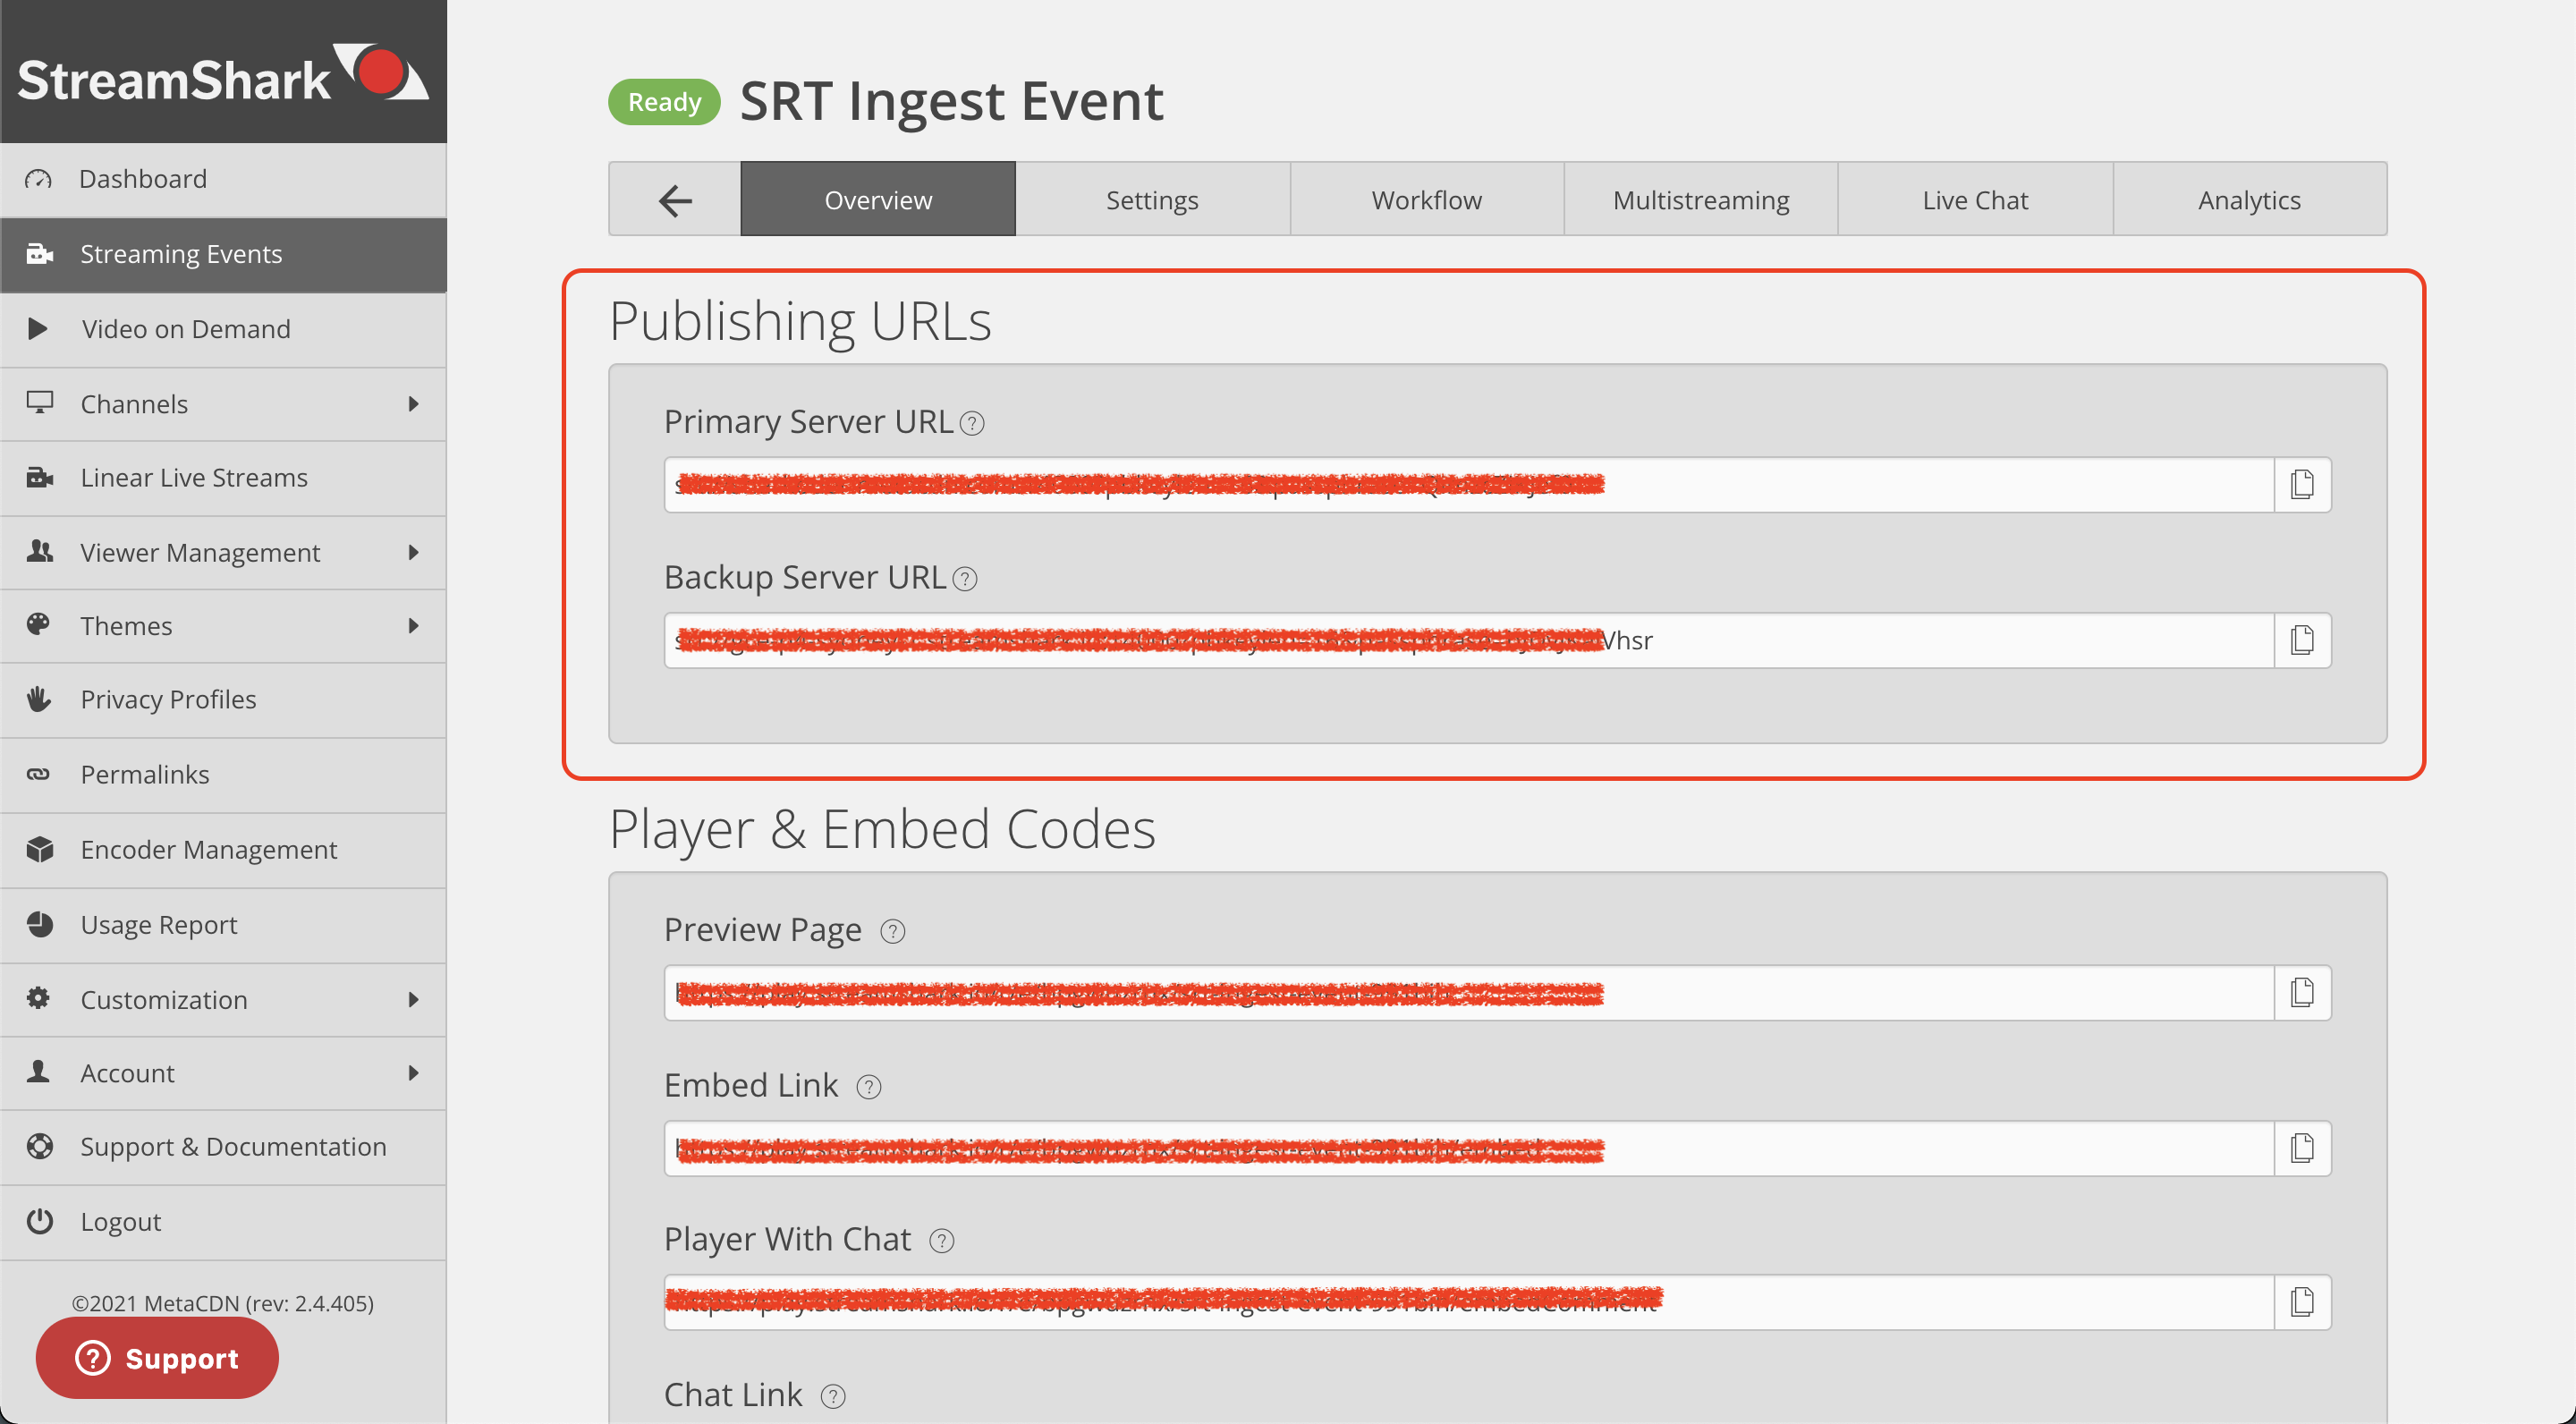Click help icon beside Primary Server URL
2576x1424 pixels.
(x=972, y=424)
